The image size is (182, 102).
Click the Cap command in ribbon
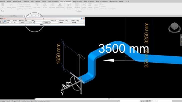pos(101,4)
